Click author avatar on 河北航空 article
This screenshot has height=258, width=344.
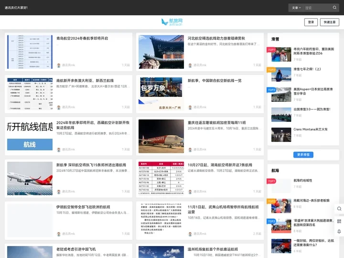(190, 65)
